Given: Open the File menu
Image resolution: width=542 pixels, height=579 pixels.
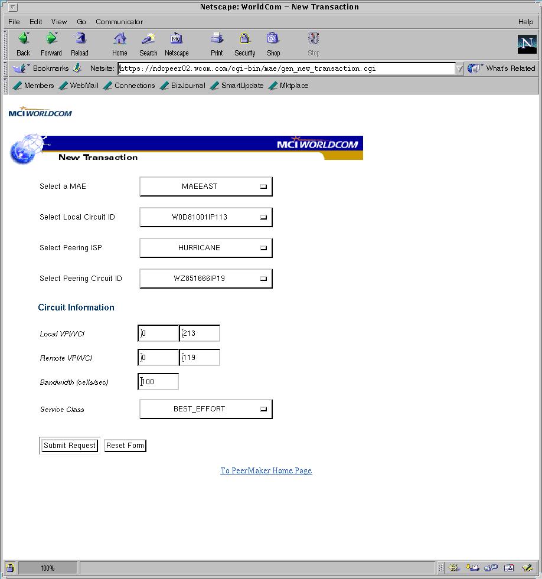Looking at the screenshot, I should tap(14, 22).
